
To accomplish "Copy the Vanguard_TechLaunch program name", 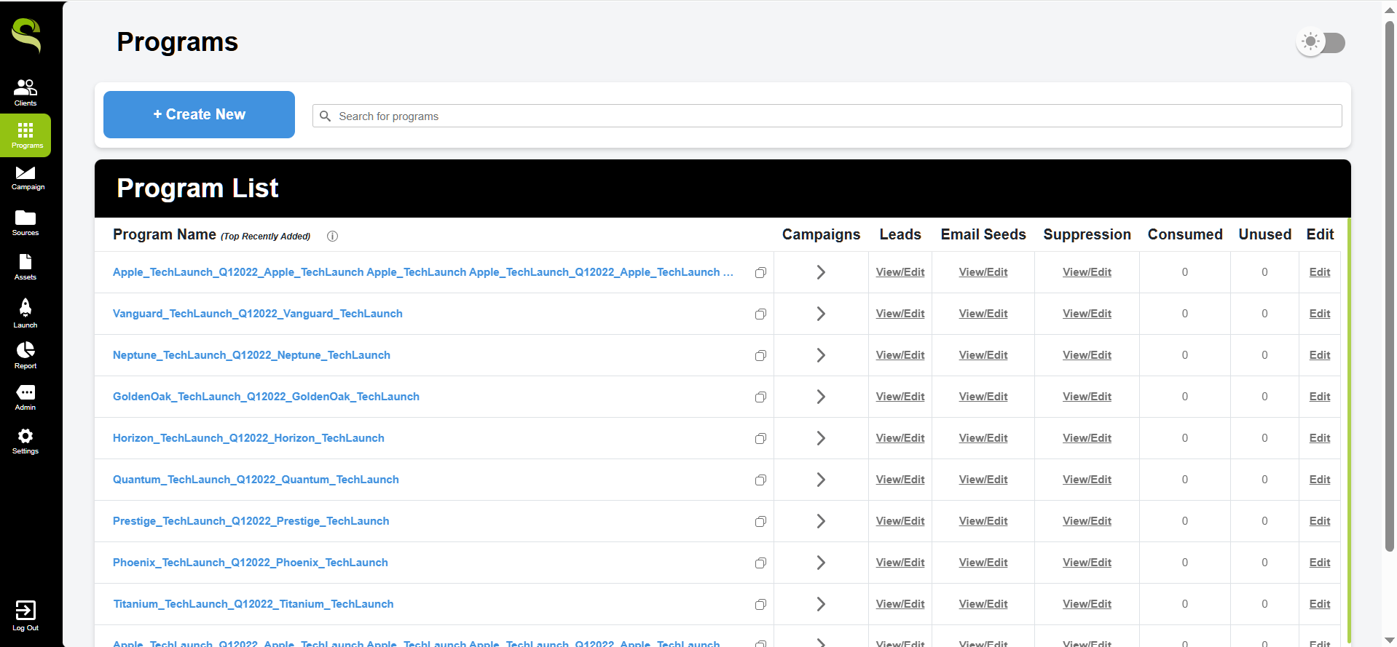I will [760, 314].
